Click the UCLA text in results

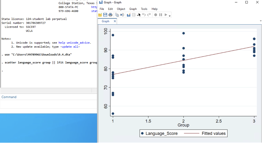(x=29, y=31)
